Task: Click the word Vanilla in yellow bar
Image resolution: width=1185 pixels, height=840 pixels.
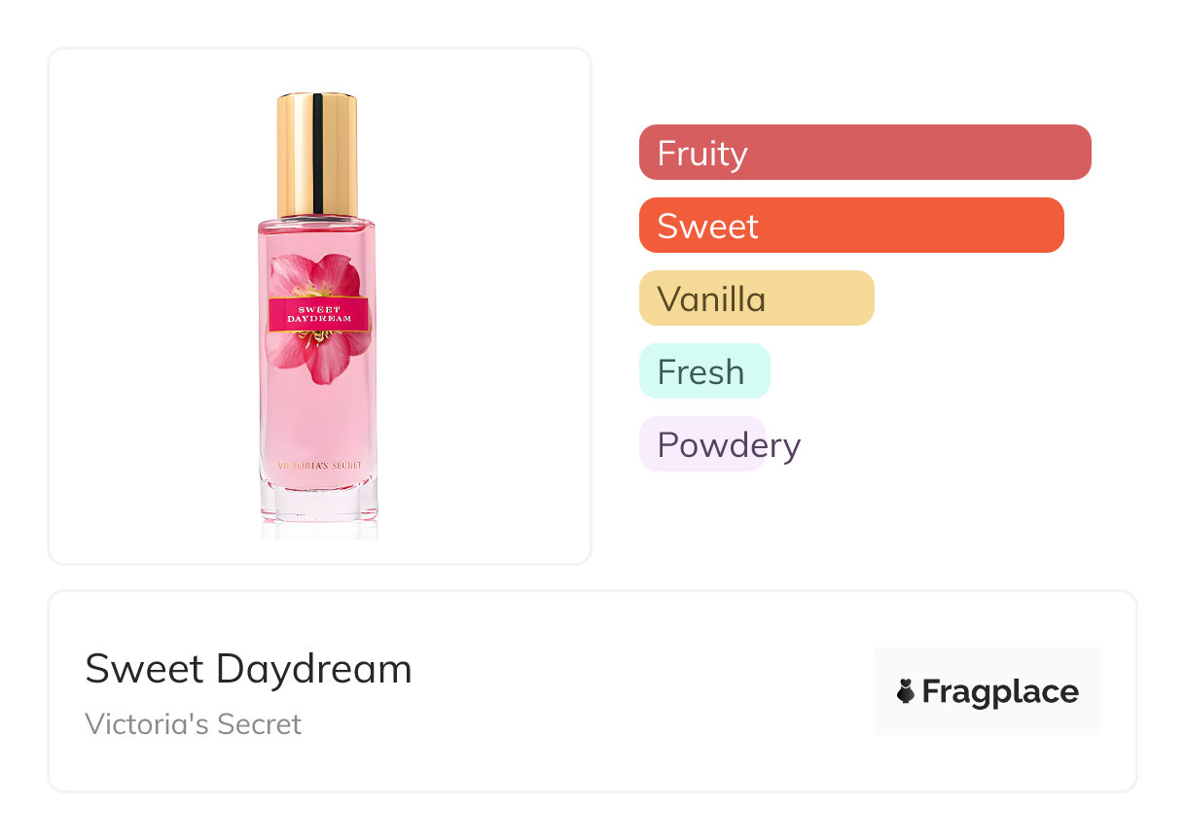Action: pos(711,299)
